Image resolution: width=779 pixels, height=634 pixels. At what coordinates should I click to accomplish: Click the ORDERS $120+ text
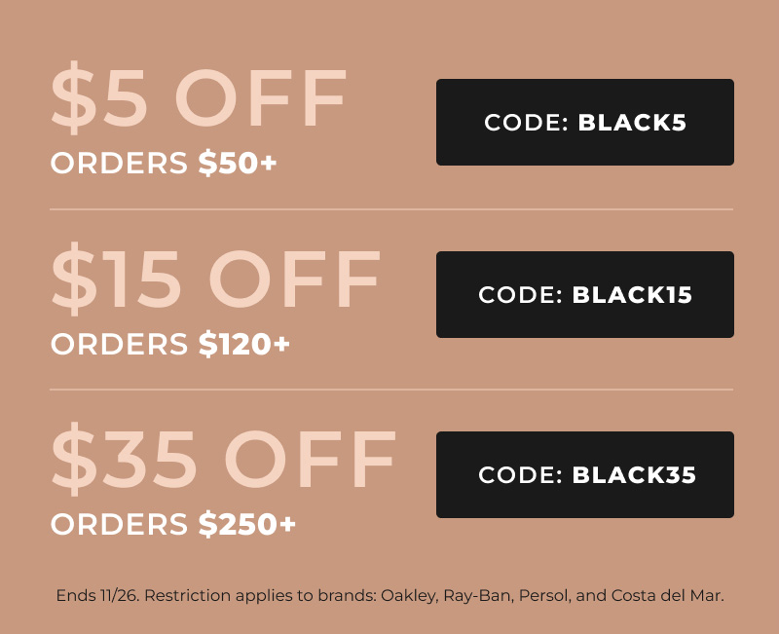(x=169, y=344)
